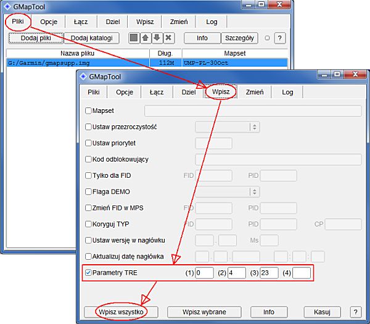This screenshot has width=370, height=324.
Task: Click the help question mark beside Kasuj
Action: [355, 312]
